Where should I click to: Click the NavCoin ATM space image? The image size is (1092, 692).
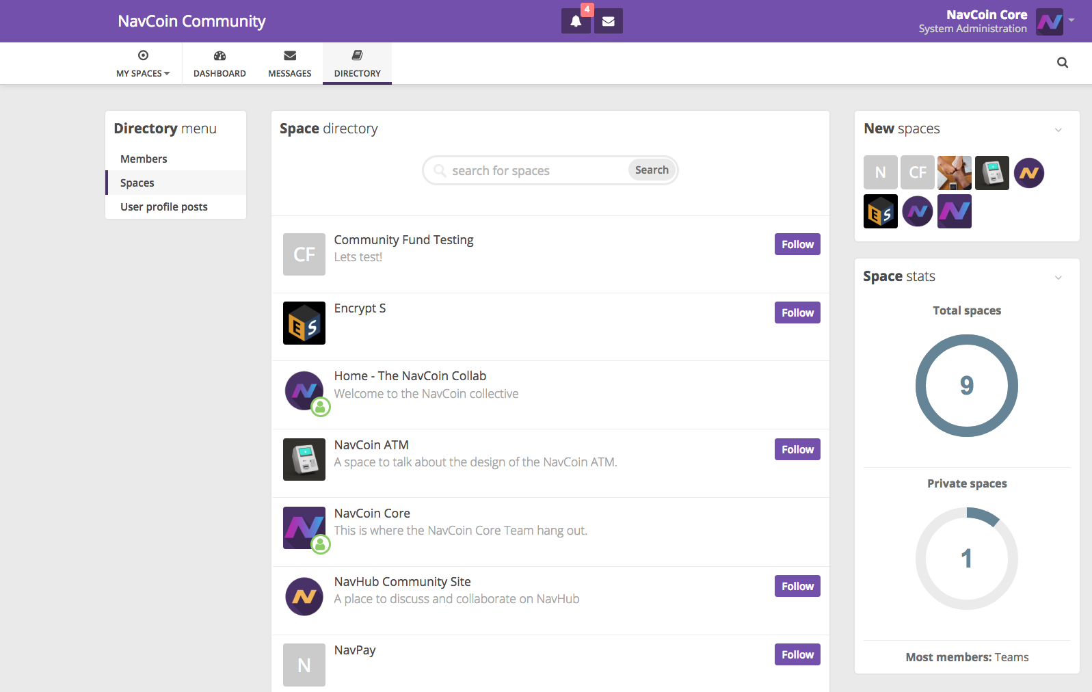pos(304,460)
